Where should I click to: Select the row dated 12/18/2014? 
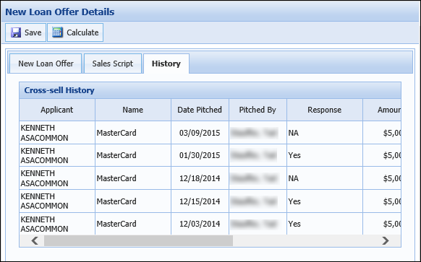click(x=210, y=178)
